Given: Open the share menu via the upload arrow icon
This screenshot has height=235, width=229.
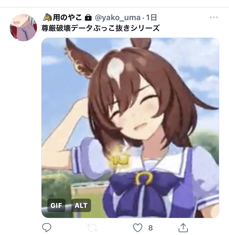Looking at the screenshot, I should 183,227.
